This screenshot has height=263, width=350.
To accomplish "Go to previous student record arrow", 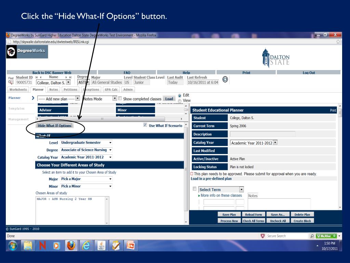I will click(x=41, y=77).
